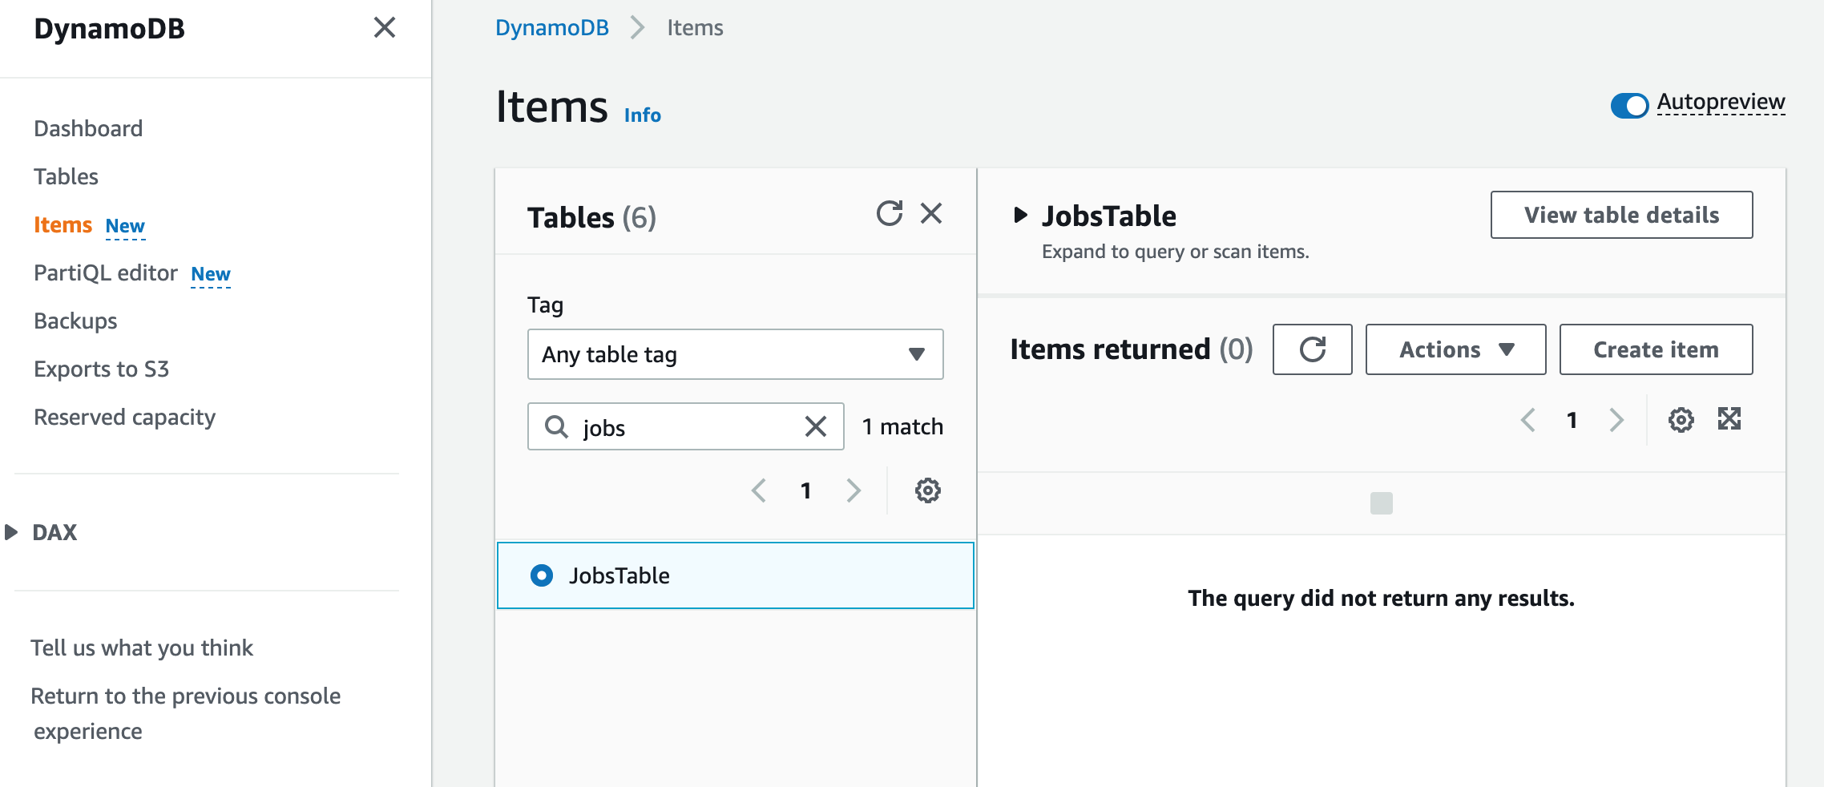Close the Tables panel
The height and width of the screenshot is (787, 1824).
pyautogui.click(x=931, y=214)
